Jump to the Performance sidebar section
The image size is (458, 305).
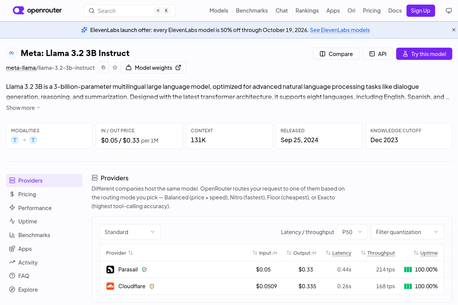click(x=44, y=208)
